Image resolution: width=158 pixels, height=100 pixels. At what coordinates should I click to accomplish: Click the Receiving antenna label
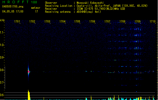point(58,12)
